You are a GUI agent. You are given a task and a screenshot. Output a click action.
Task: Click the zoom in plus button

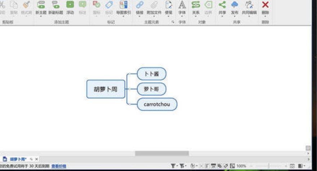coord(286,166)
